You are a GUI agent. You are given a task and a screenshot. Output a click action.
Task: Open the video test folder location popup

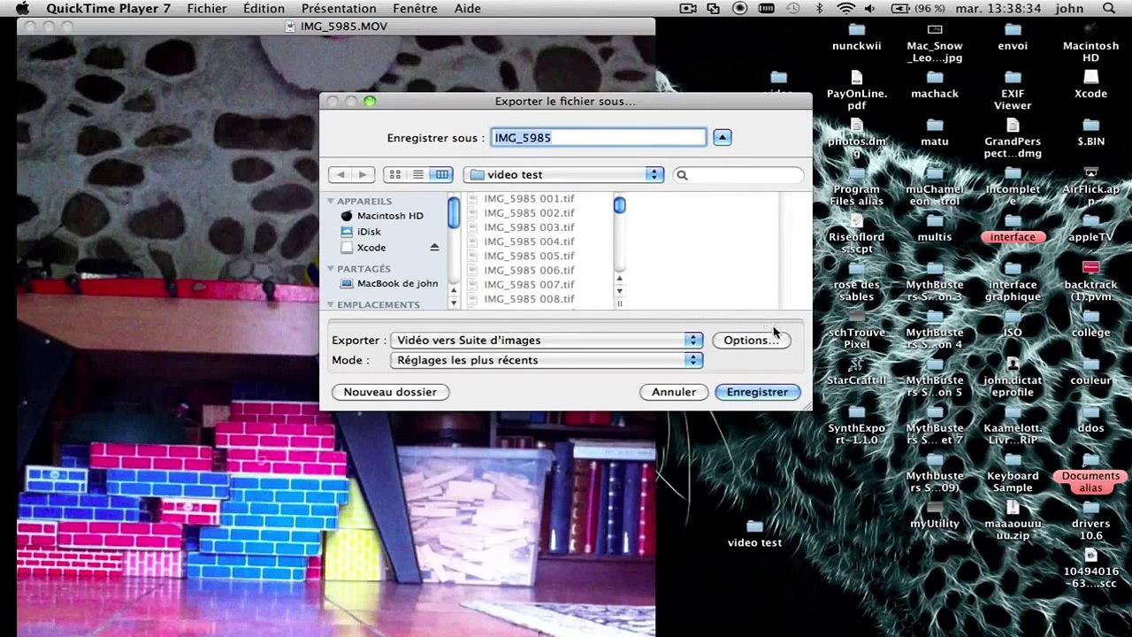coord(564,175)
